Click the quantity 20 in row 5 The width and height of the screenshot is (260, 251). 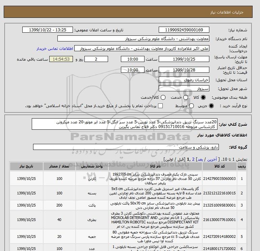click(59, 237)
